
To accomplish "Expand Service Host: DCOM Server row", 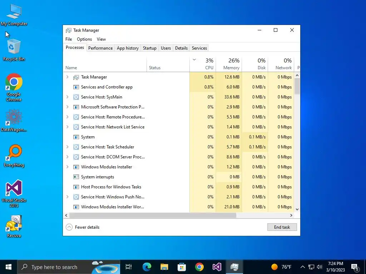I will 68,157.
